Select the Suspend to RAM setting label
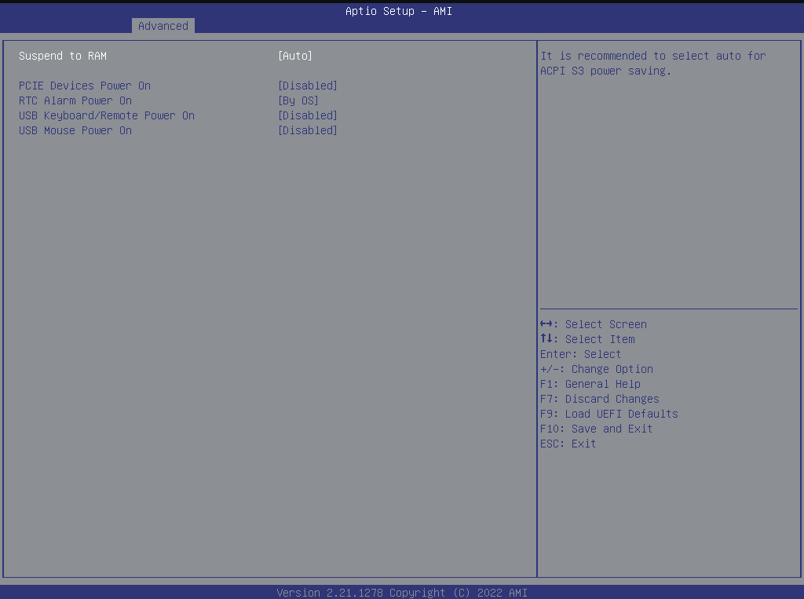Viewport: 804px width, 599px height. pos(63,56)
